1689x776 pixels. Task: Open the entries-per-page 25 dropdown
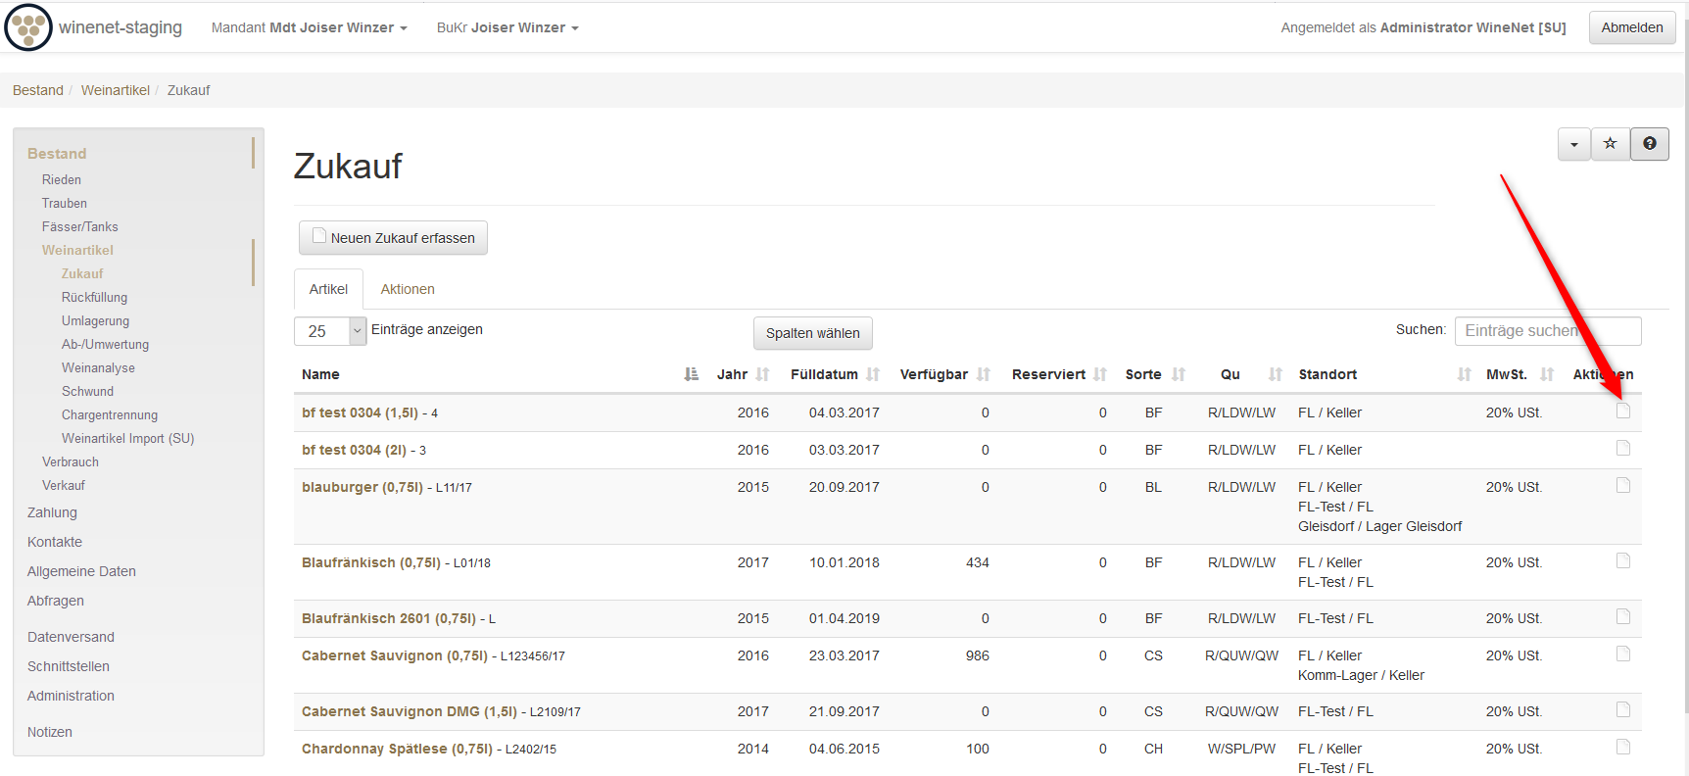pyautogui.click(x=330, y=331)
